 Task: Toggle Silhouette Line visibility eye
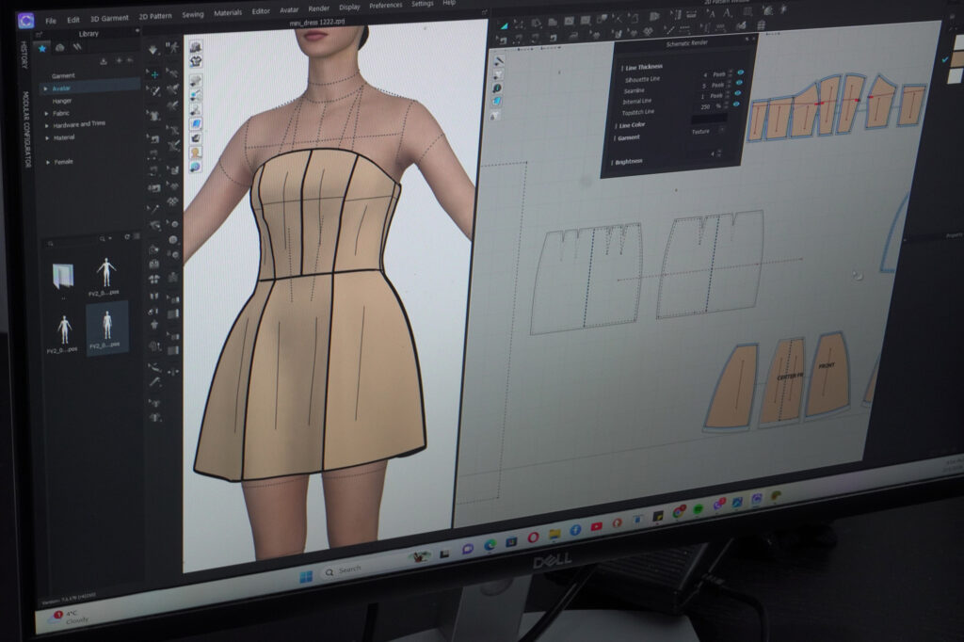[x=740, y=72]
